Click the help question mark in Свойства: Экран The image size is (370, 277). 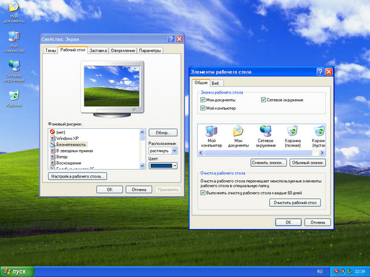click(171, 39)
